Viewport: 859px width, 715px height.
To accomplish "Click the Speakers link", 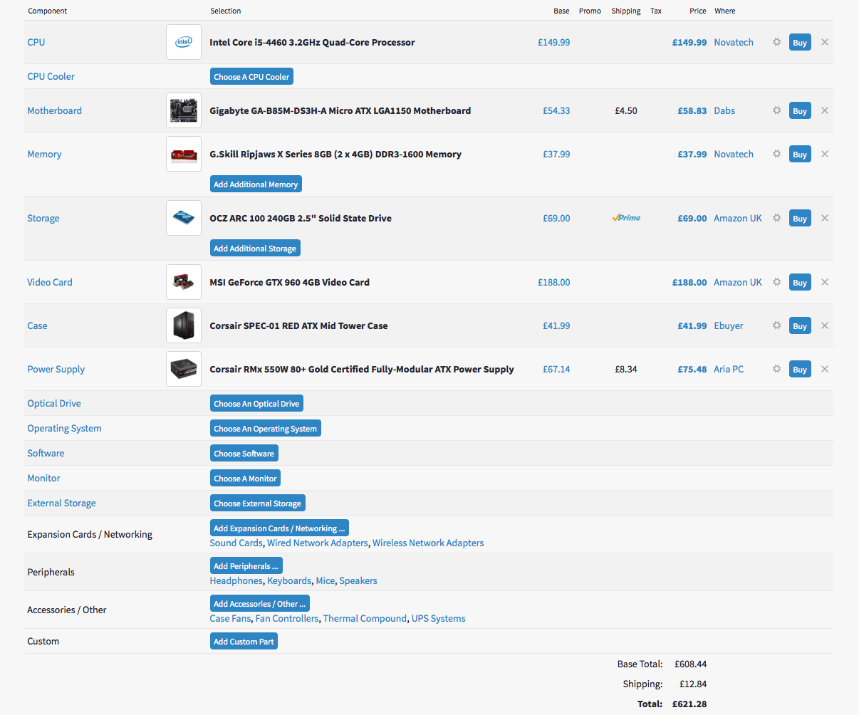I will point(358,580).
